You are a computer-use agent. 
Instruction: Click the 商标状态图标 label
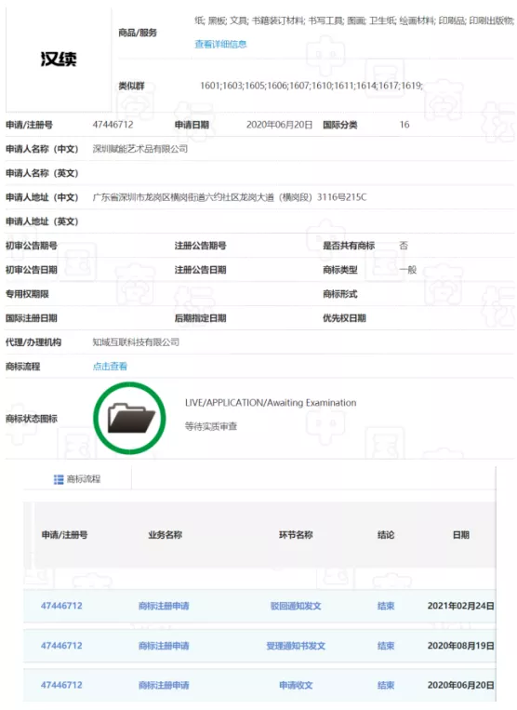click(32, 419)
